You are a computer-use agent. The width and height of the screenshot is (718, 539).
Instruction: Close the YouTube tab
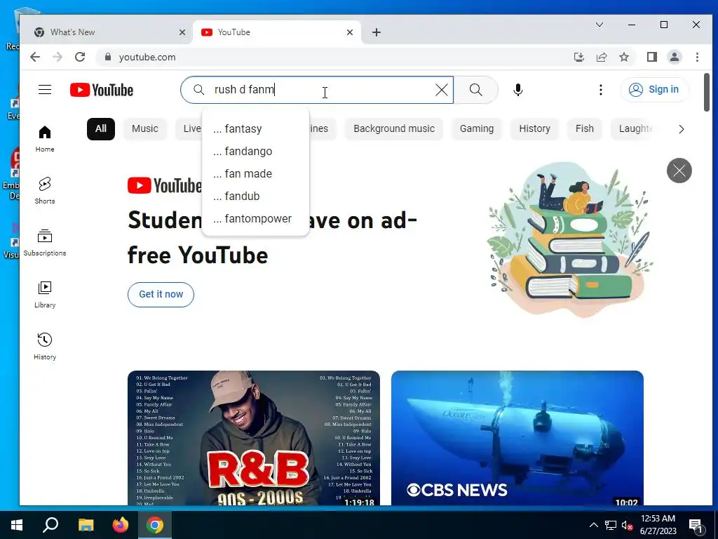tap(349, 32)
